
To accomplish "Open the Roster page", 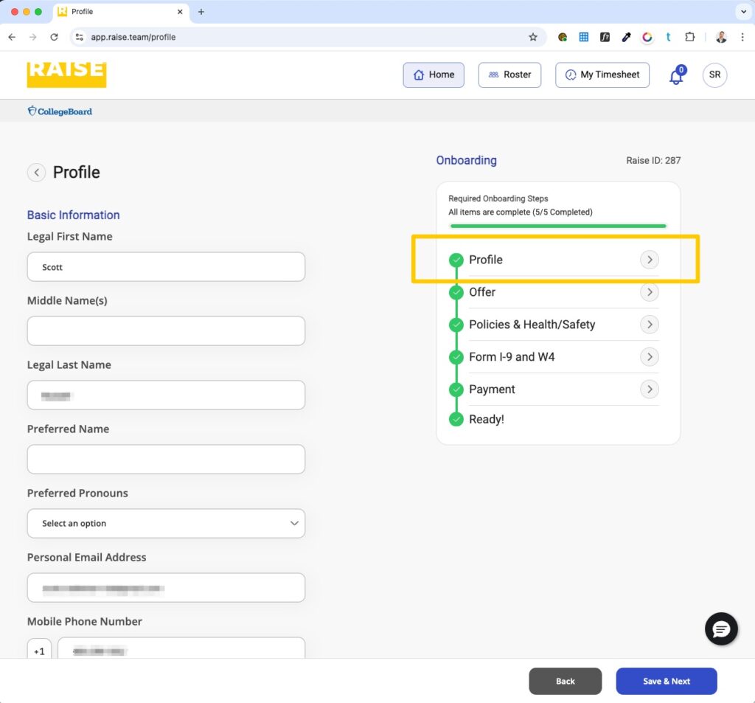I will [x=509, y=75].
